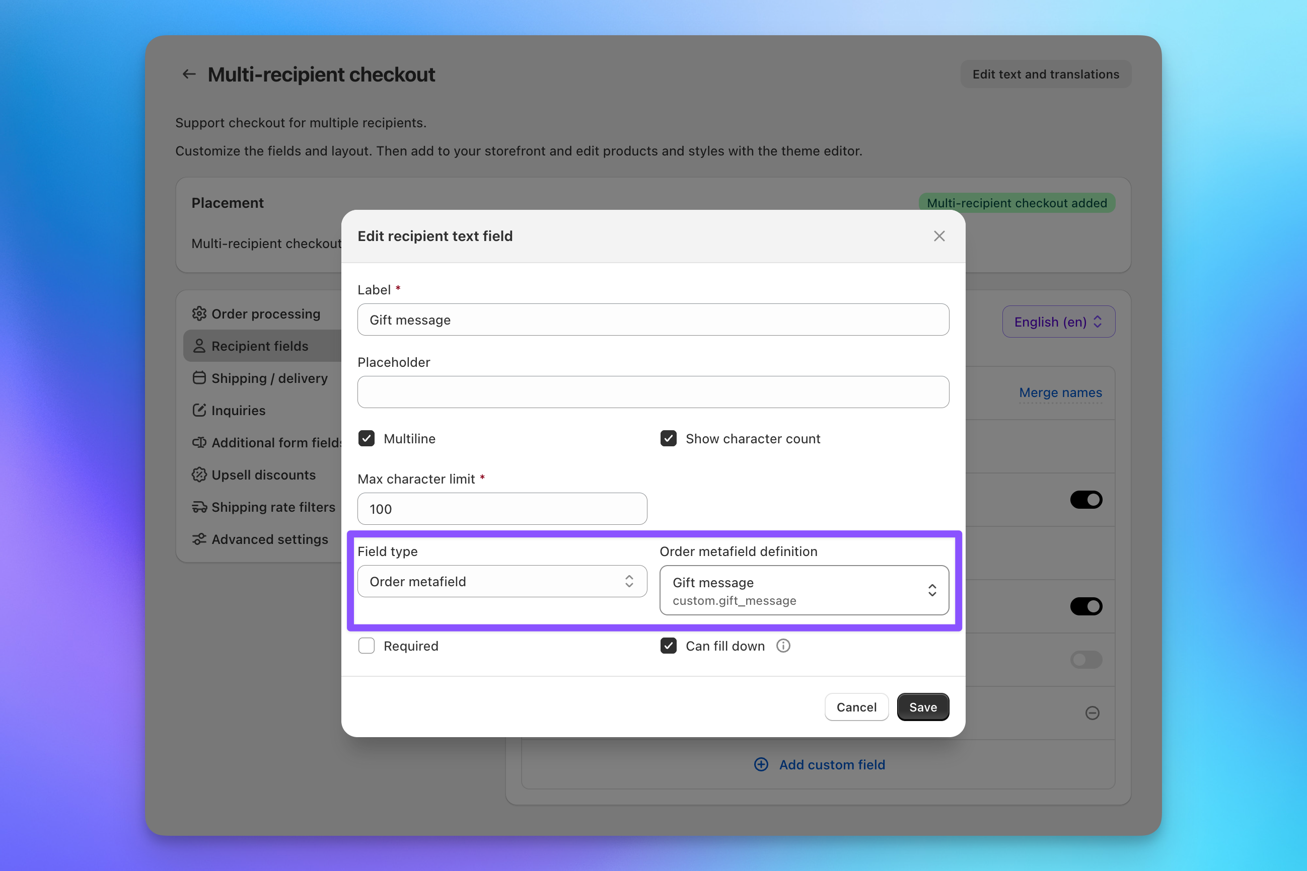Click the info icon next to Can fill down
The width and height of the screenshot is (1307, 871).
click(783, 646)
